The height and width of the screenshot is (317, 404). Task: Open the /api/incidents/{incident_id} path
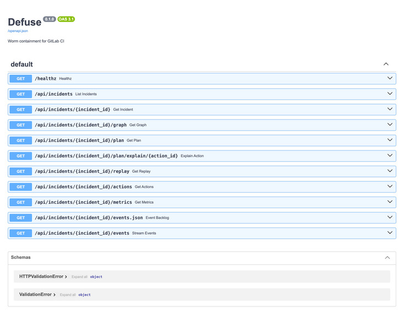[72, 110]
